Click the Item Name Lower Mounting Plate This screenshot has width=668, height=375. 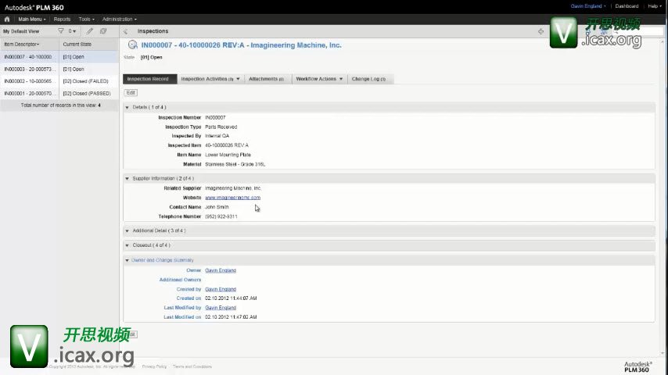point(228,155)
